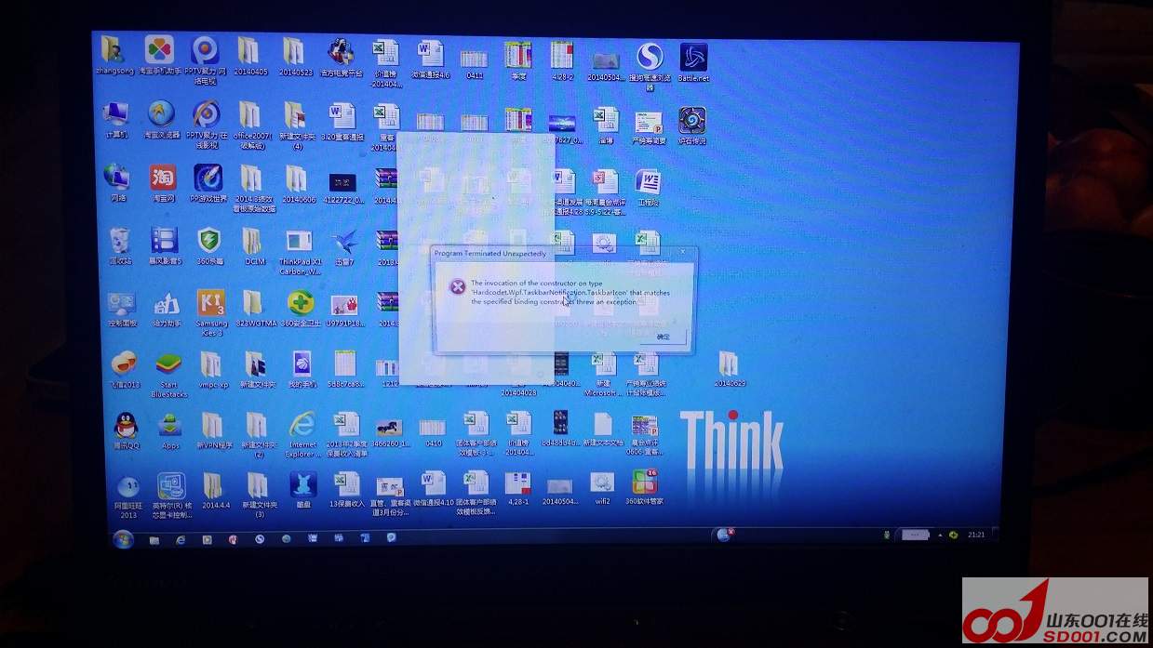Close the Program Terminated Unexpectedly dialog
Viewport: 1153px width, 648px height.
click(683, 252)
